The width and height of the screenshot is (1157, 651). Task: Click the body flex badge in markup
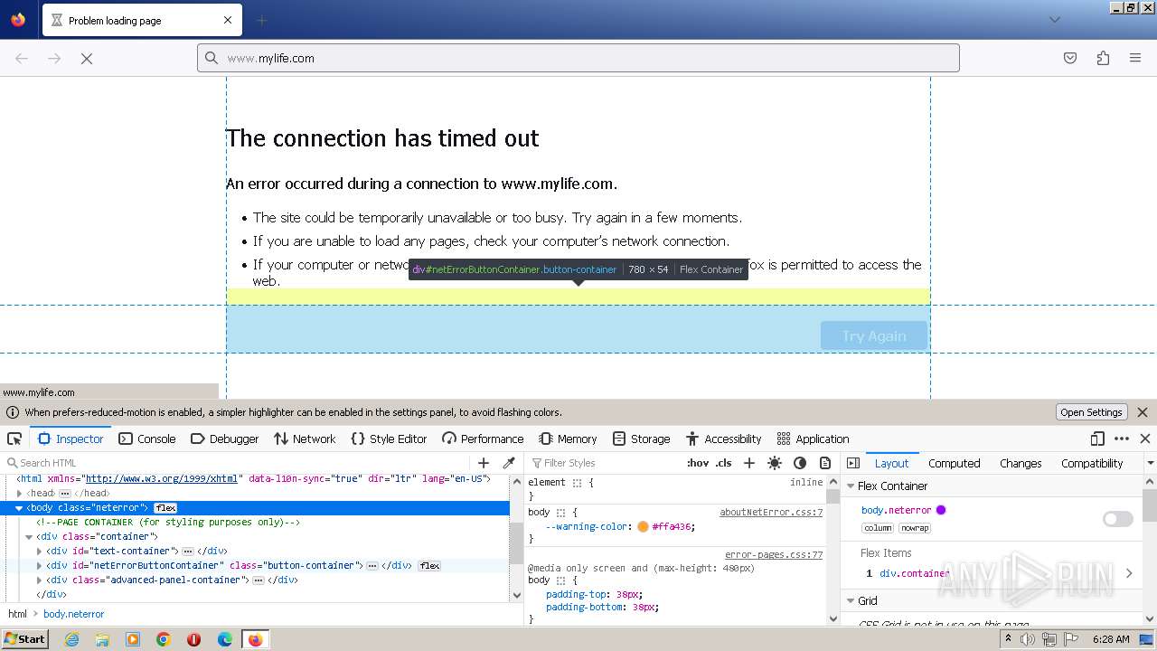coord(165,508)
